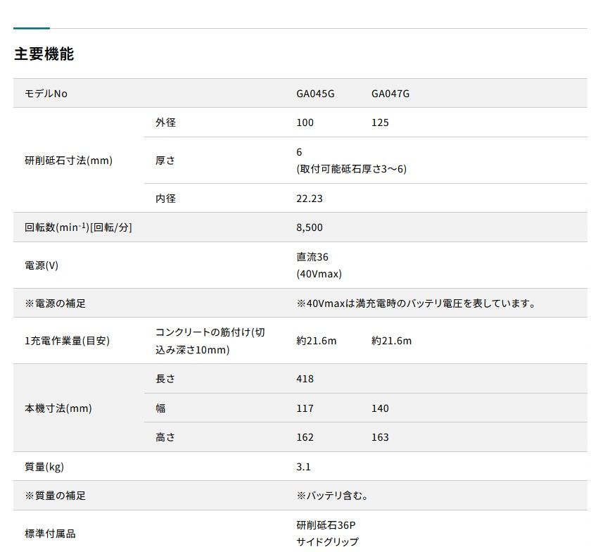Click the value 125 under GA047G

380,123
